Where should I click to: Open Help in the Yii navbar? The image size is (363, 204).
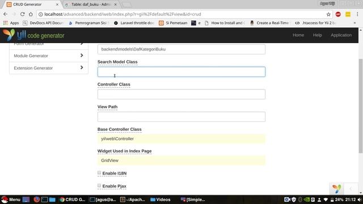coord(318,35)
